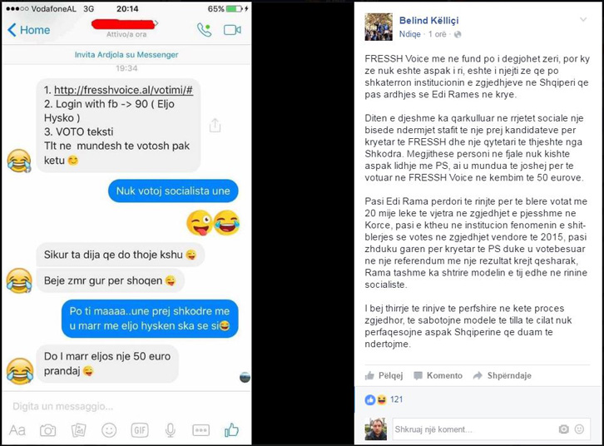The width and height of the screenshot is (604, 446).
Task: Tap Invita Ardjola su Messenger banner
Action: point(126,55)
